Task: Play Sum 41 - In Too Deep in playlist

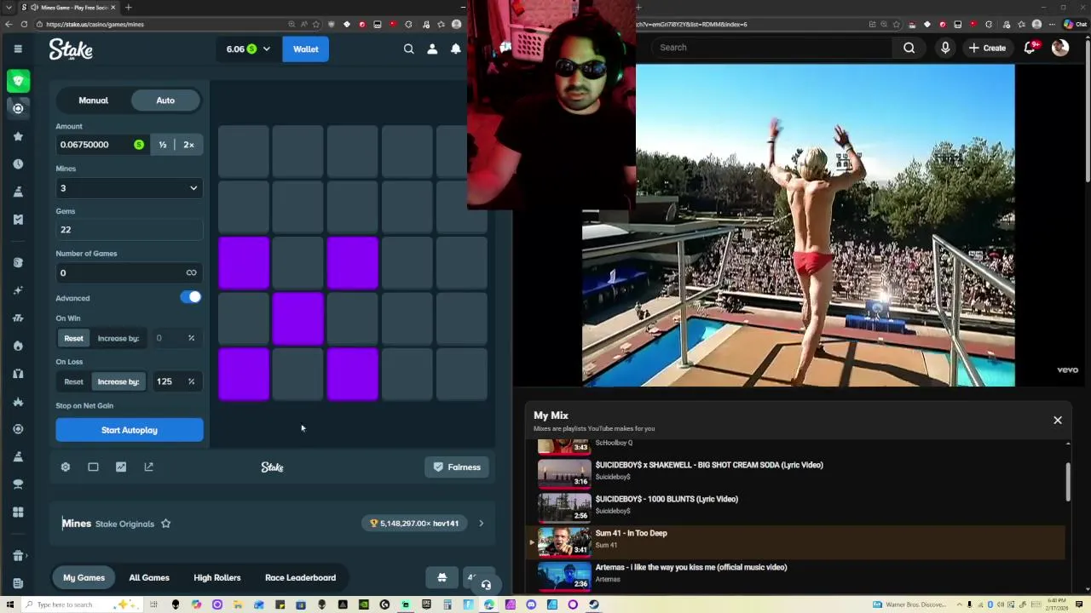Action: click(797, 542)
